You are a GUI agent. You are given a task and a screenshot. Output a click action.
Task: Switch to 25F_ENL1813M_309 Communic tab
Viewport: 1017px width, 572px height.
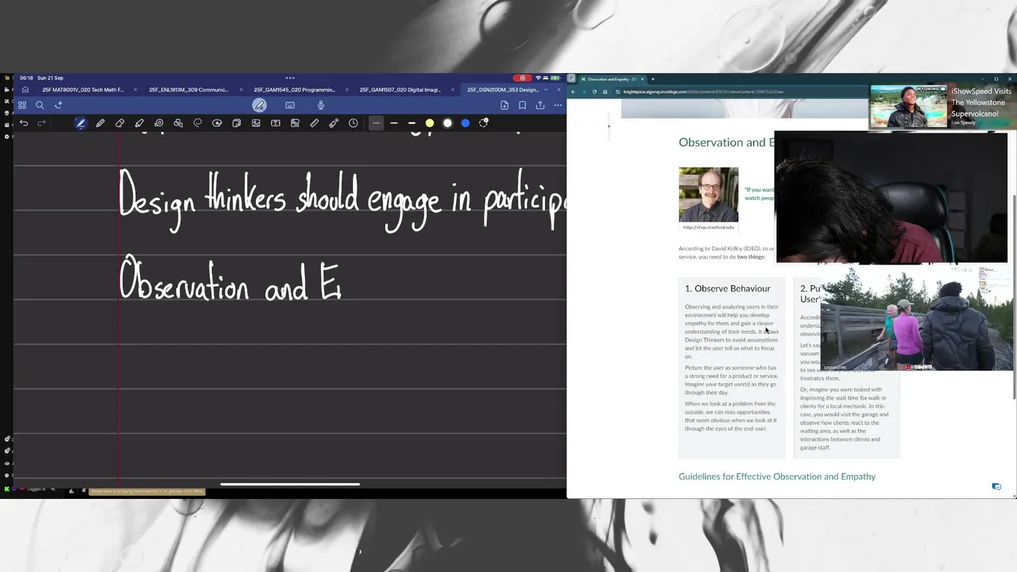click(188, 90)
